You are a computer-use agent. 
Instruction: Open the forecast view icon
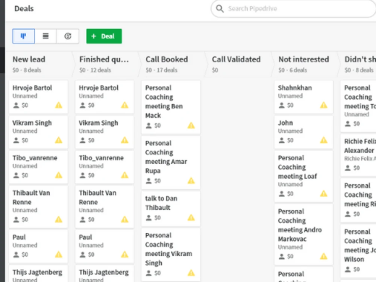point(68,36)
